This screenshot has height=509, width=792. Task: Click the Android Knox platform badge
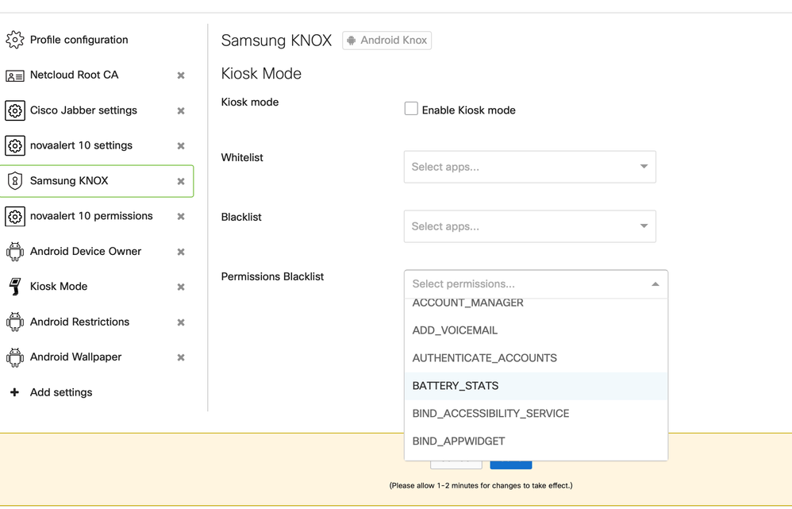[387, 40]
